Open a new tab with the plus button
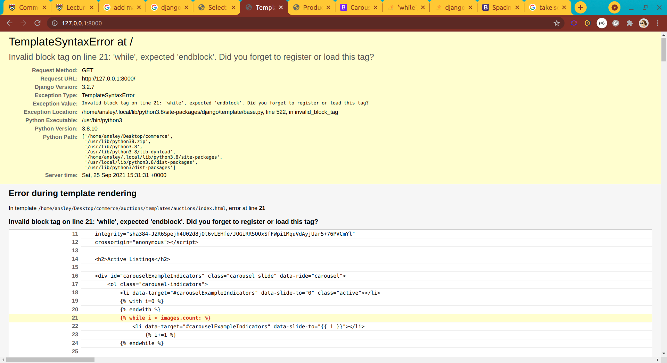Screen dimensions: 667x363 click(x=580, y=7)
